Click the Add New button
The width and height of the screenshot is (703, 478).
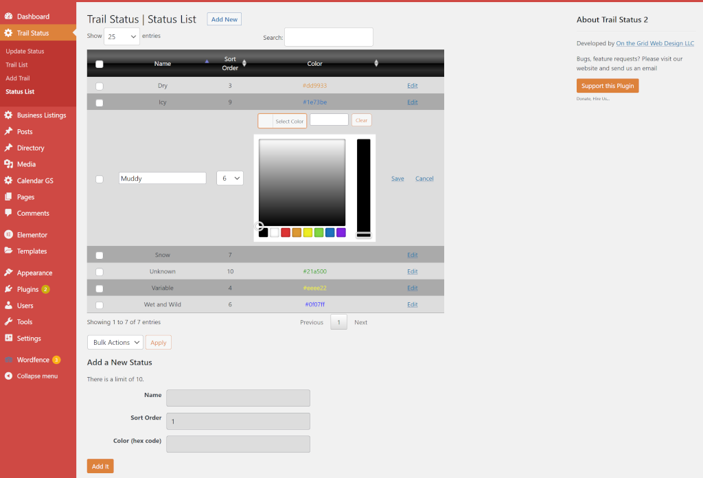224,19
